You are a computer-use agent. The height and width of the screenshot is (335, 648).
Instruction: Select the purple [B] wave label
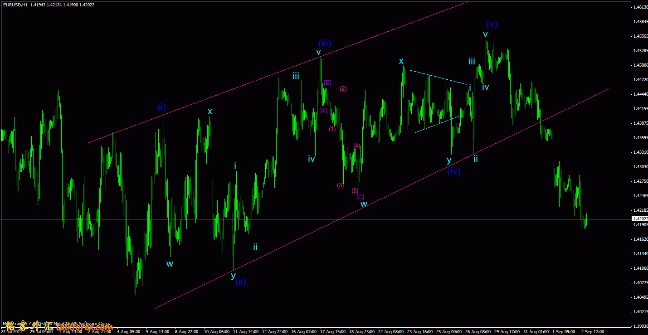tap(328, 83)
